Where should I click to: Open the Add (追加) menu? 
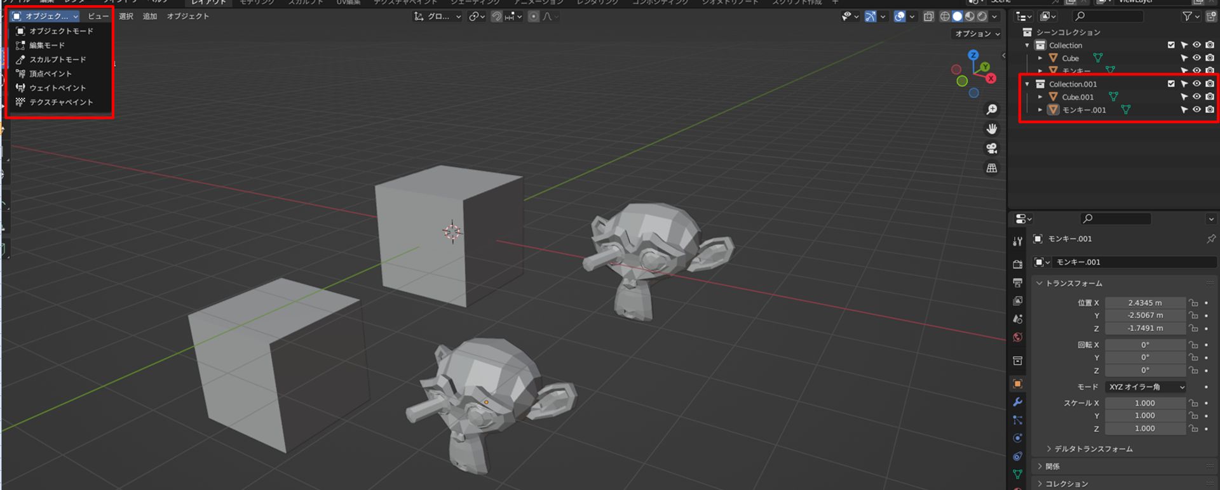pyautogui.click(x=150, y=17)
